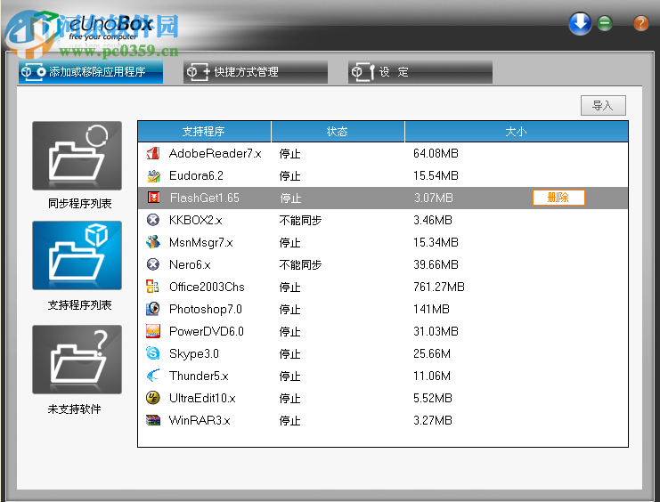Click the PowerDVD6.0 icon
This screenshot has height=502, width=660.
tap(153, 331)
